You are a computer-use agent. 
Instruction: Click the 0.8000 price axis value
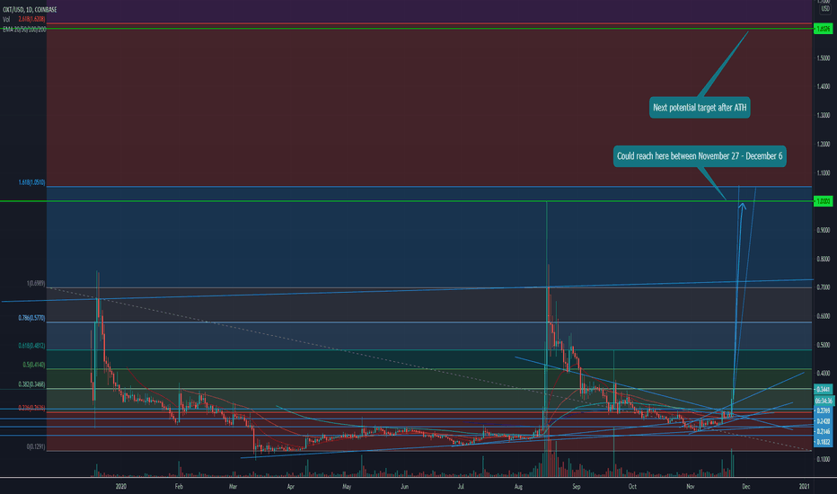point(824,259)
